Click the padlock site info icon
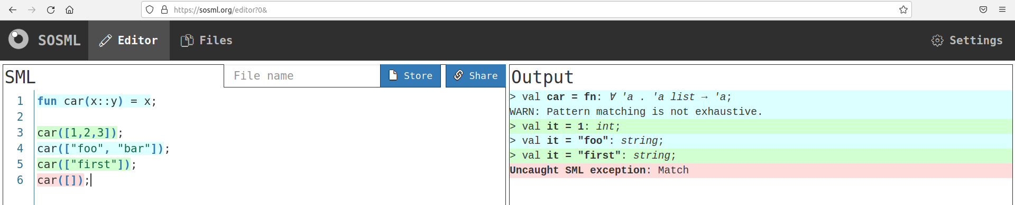Image resolution: width=1015 pixels, height=205 pixels. coord(164,9)
